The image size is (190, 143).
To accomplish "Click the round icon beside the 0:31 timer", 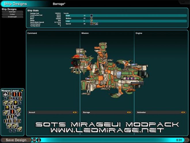I will click(187, 140).
